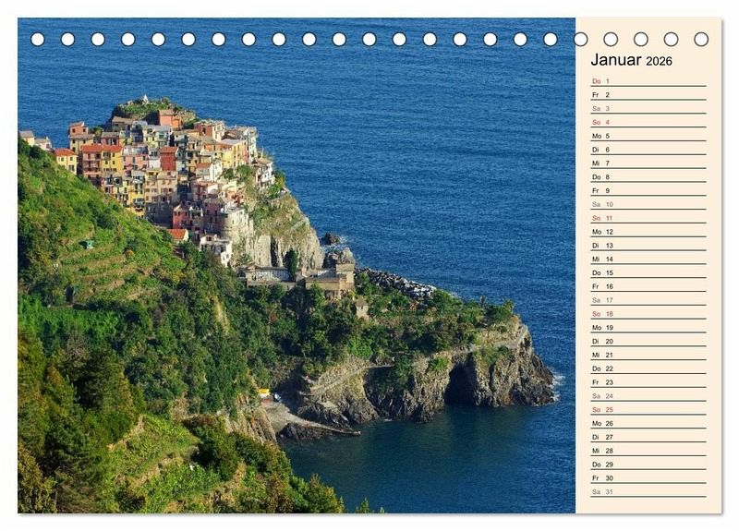Select the Sa 17 calendar row
The image size is (739, 531).
tap(648, 299)
